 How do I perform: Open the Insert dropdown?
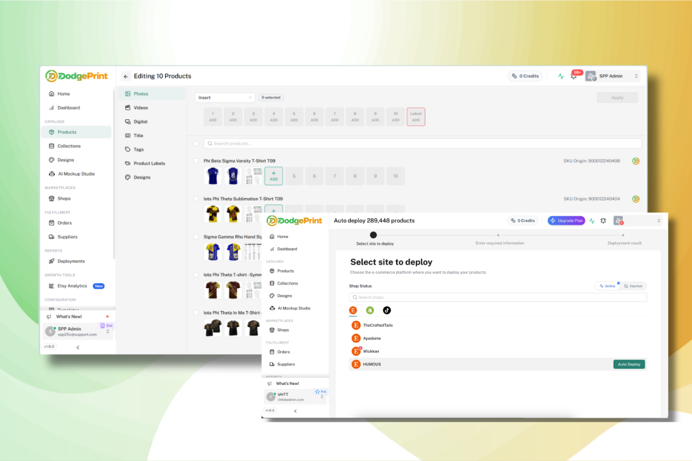point(225,97)
